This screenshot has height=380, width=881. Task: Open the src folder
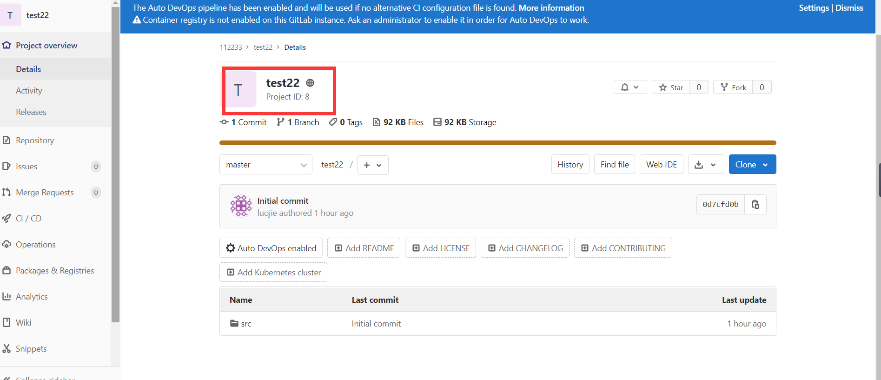pos(246,324)
